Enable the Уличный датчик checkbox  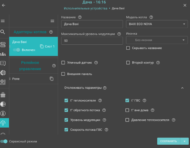63,63
